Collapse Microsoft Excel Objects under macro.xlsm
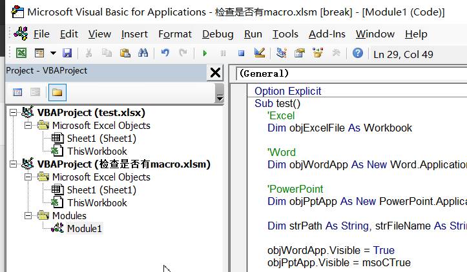 click(x=28, y=177)
